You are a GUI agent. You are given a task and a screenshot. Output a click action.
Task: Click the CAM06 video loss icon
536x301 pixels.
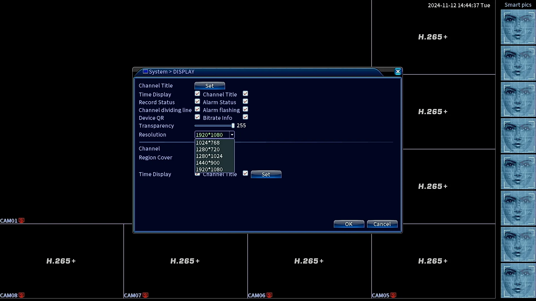click(269, 295)
